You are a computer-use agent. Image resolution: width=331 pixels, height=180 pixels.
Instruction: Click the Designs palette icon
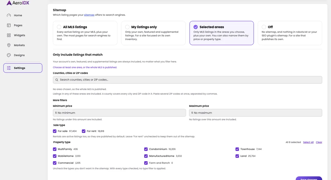coord(9,55)
